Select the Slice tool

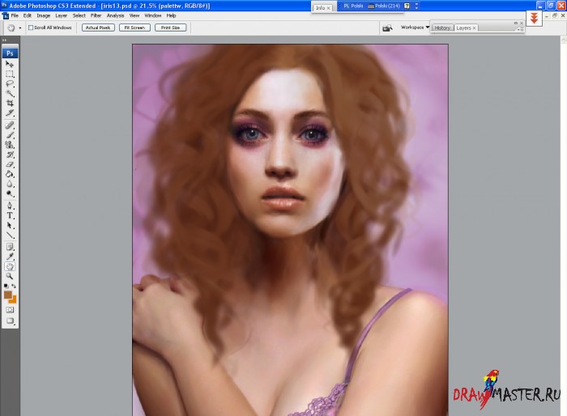tap(10, 113)
